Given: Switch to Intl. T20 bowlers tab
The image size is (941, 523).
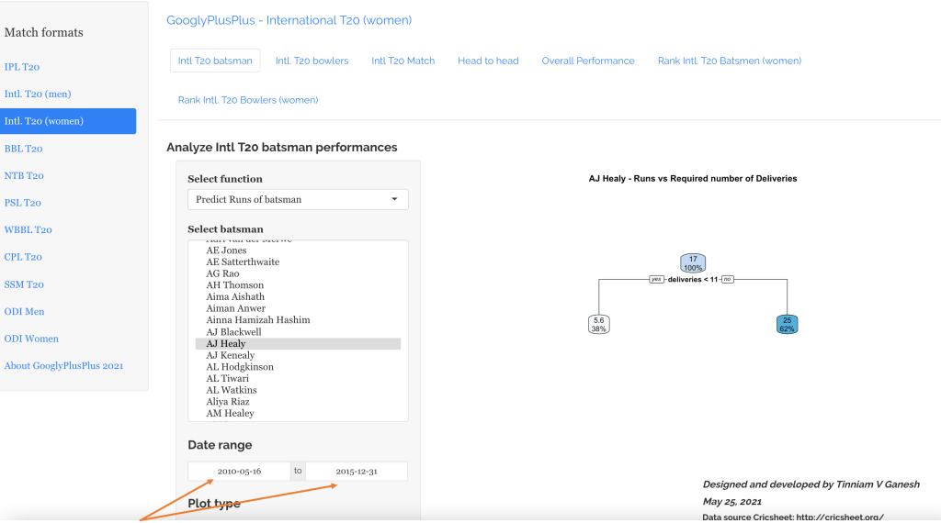Looking at the screenshot, I should click(x=312, y=61).
